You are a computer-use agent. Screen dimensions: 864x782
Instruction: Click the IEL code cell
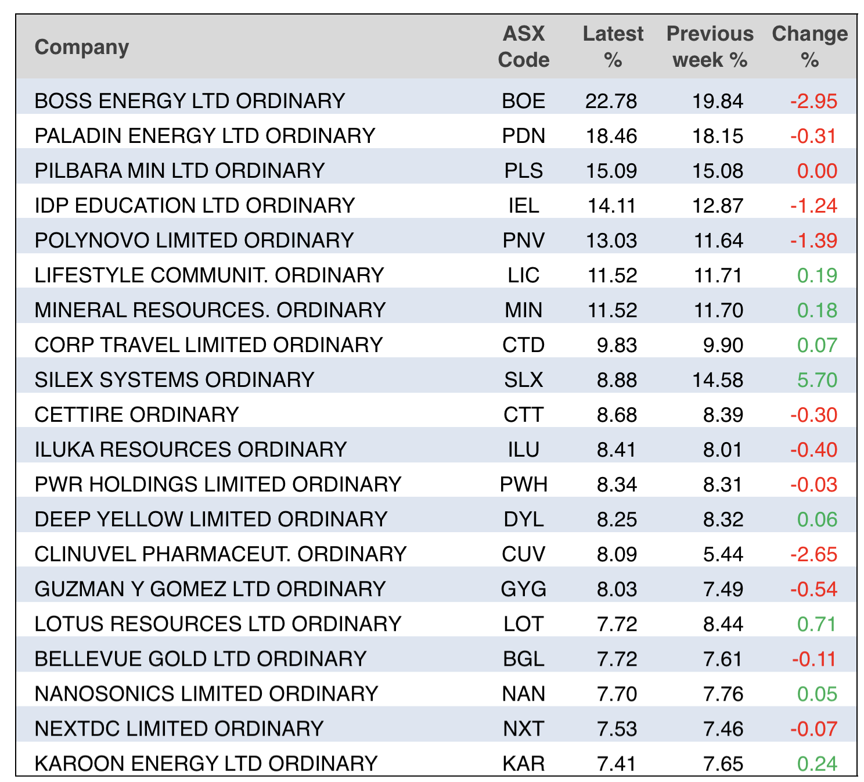point(523,206)
